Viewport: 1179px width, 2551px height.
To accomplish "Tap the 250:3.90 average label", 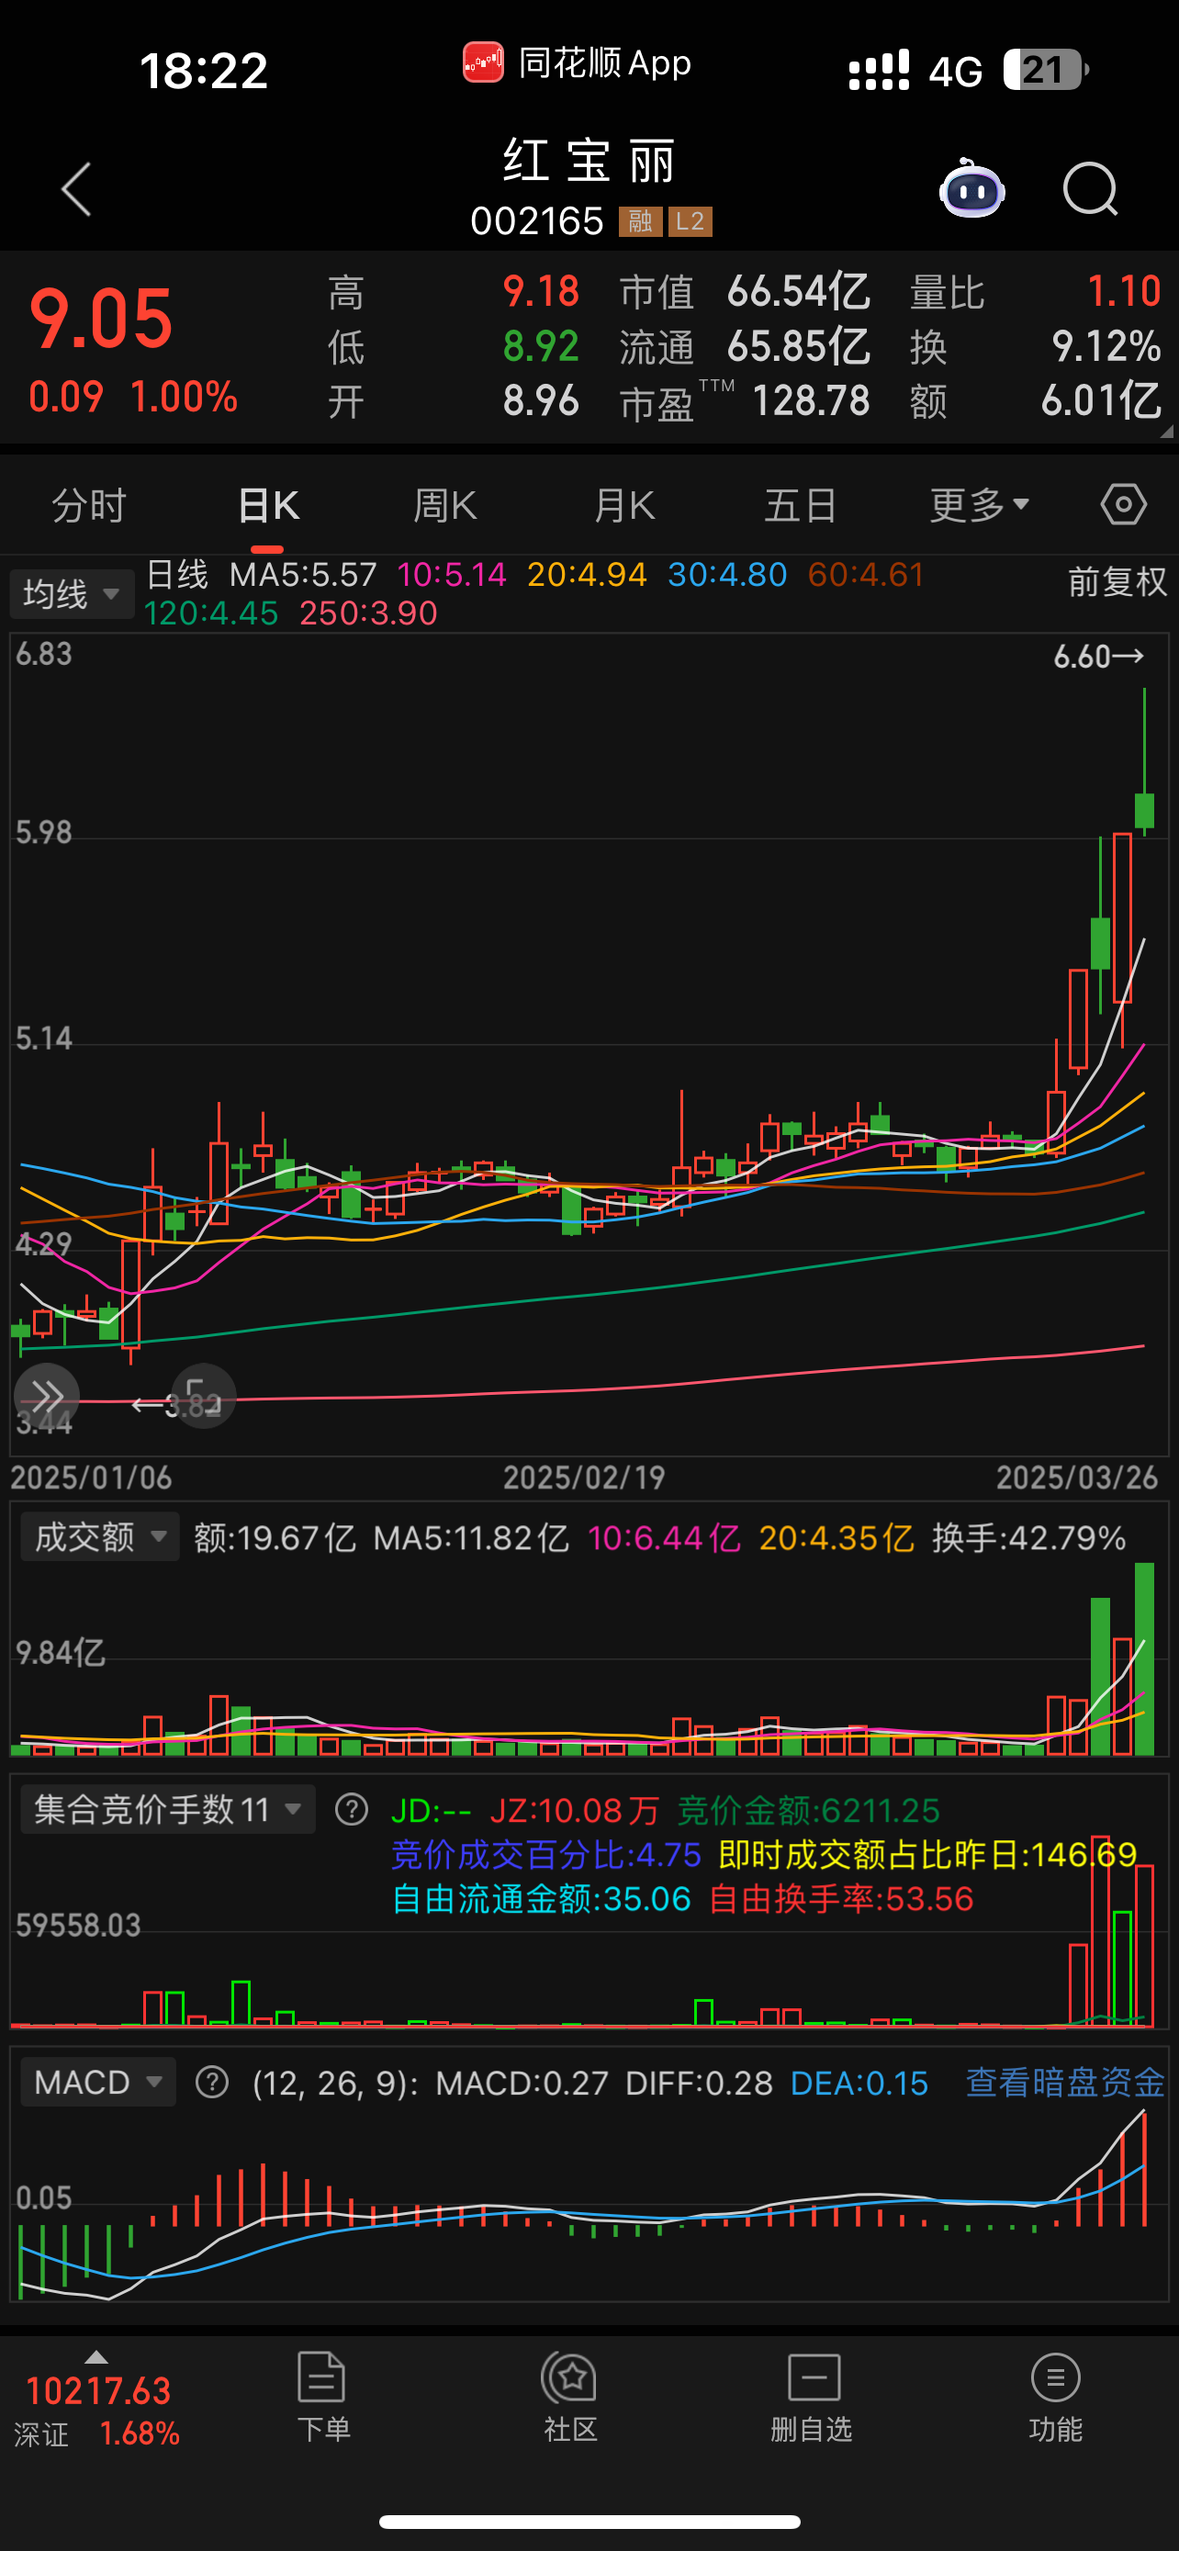I will pos(368,613).
